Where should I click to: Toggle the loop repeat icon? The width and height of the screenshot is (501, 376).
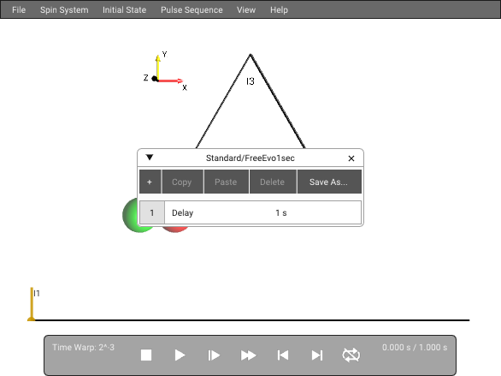(351, 355)
